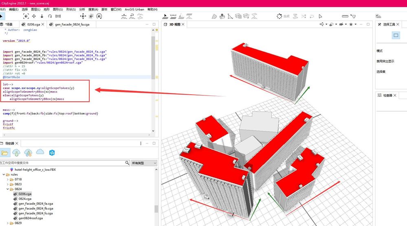Image resolution: width=407 pixels, height=226 pixels.
Task: Click the local edits pointer icon
Action: pos(320,16)
